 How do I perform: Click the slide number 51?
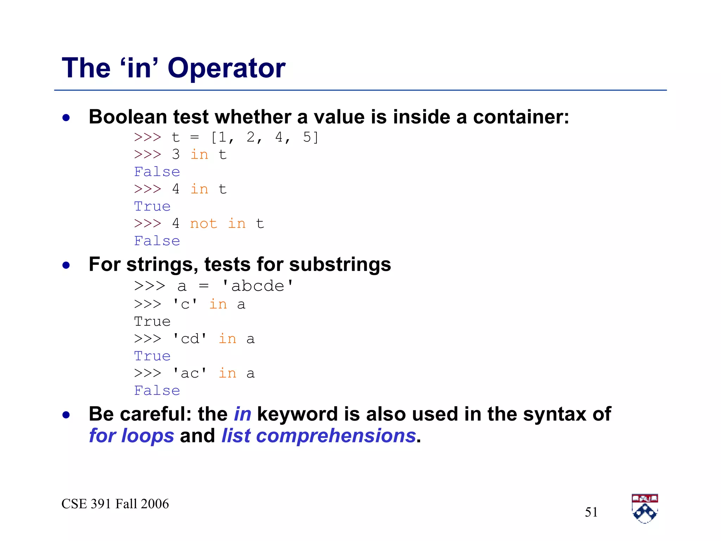point(591,512)
